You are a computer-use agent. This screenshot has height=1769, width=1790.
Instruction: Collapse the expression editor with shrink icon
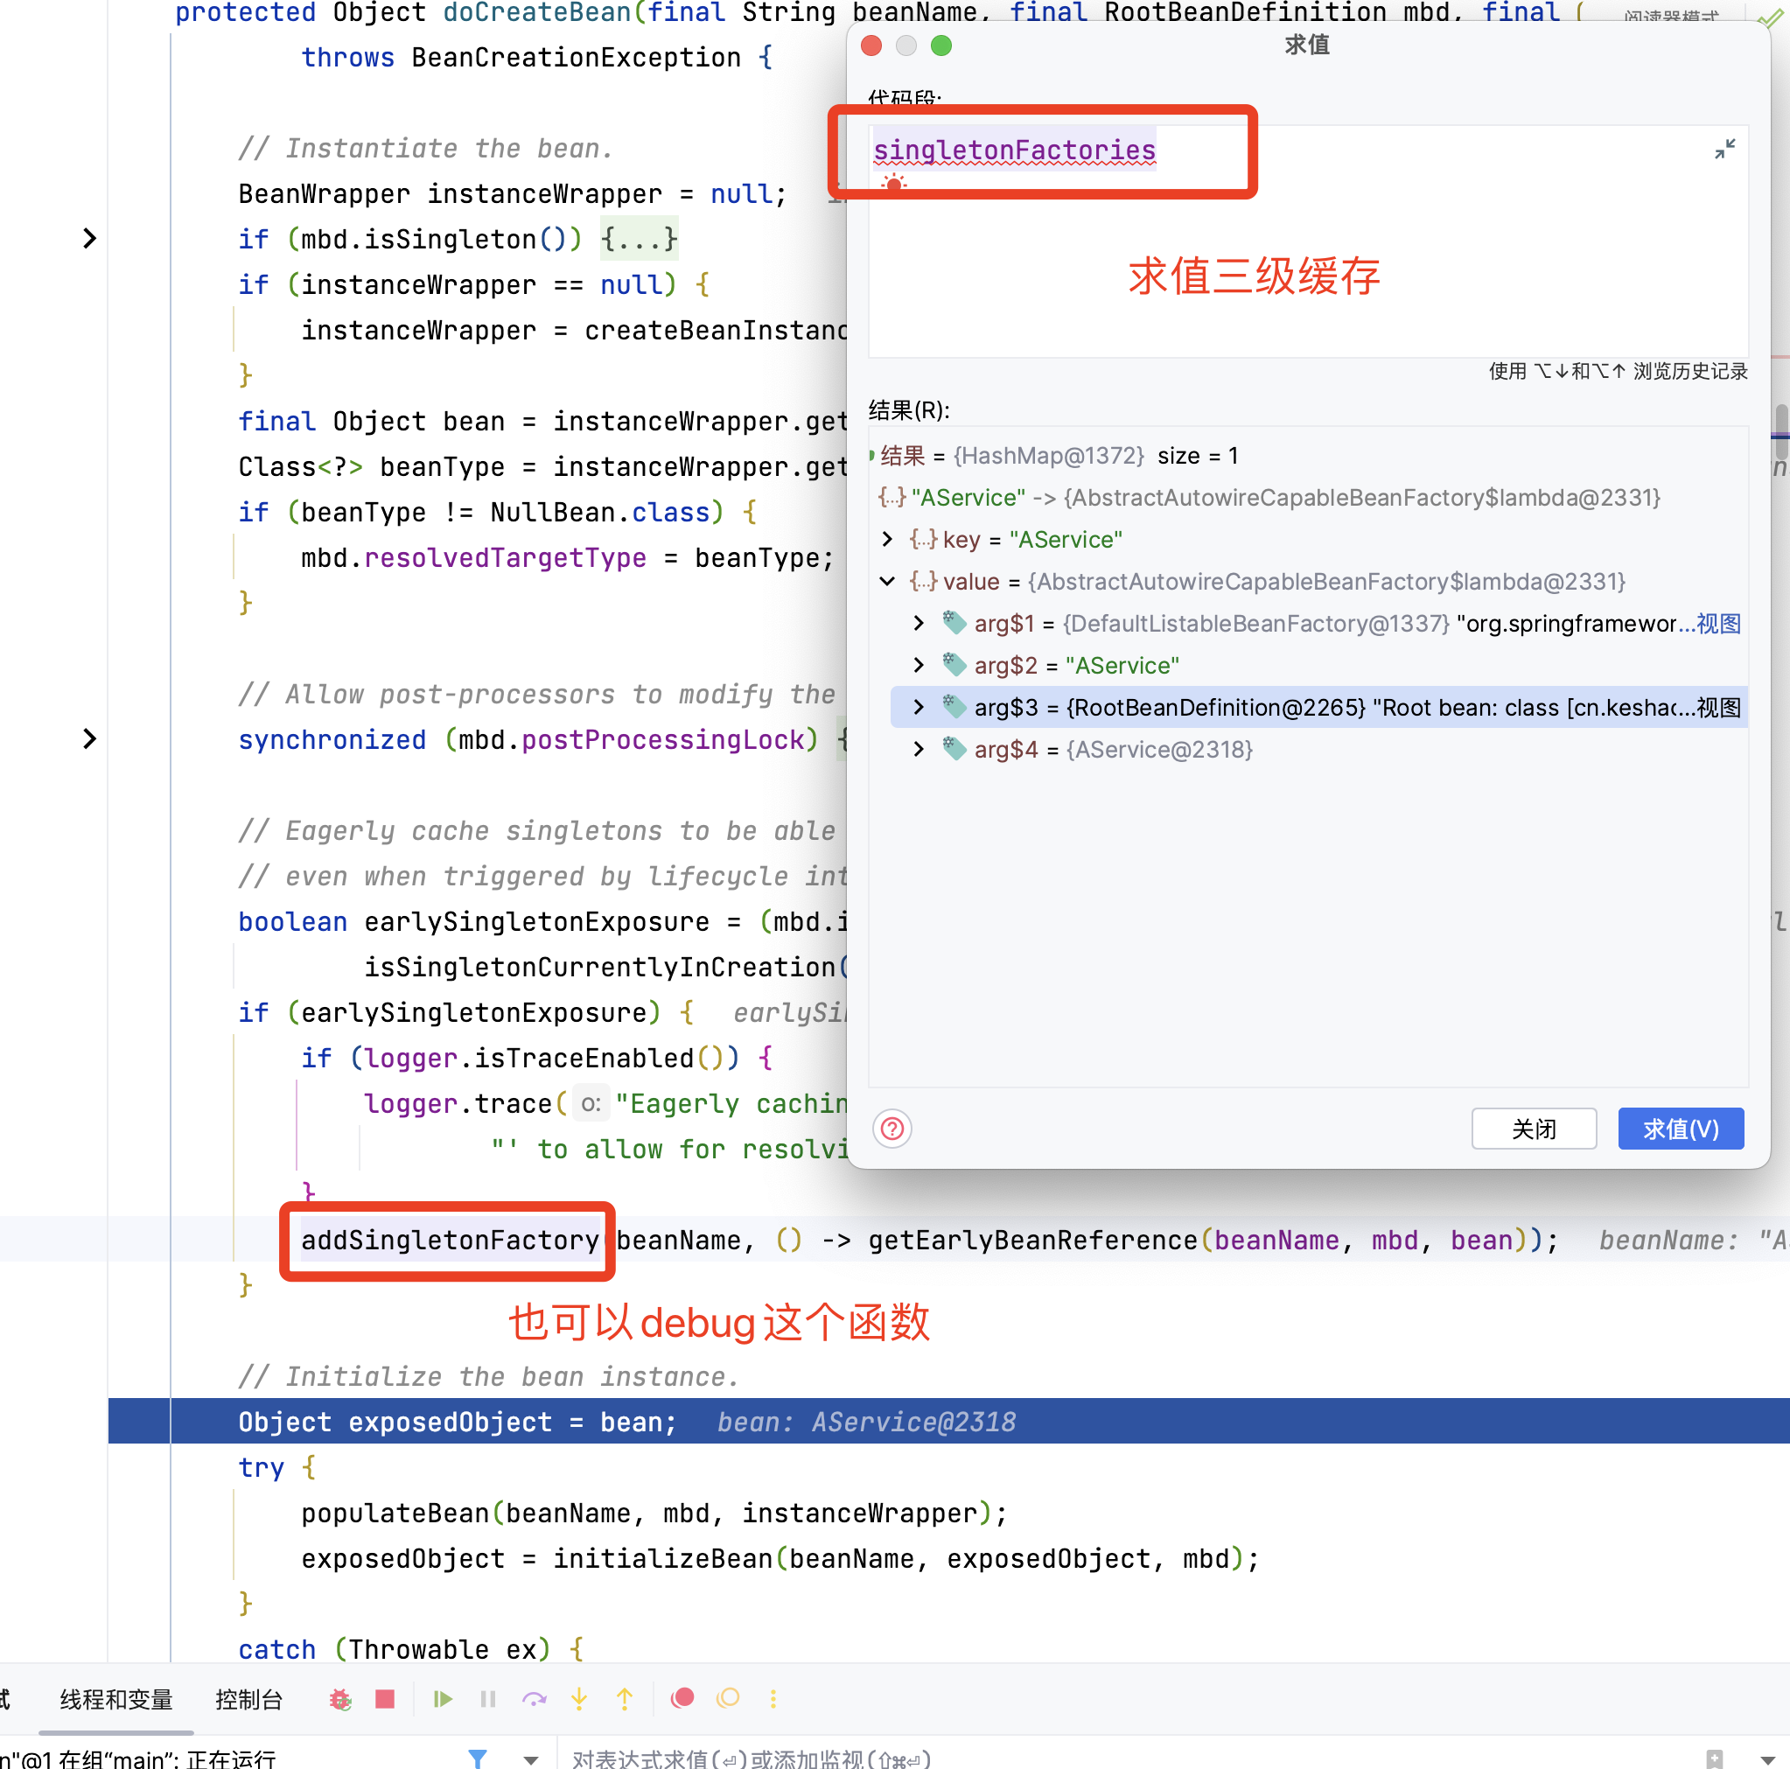(1724, 150)
